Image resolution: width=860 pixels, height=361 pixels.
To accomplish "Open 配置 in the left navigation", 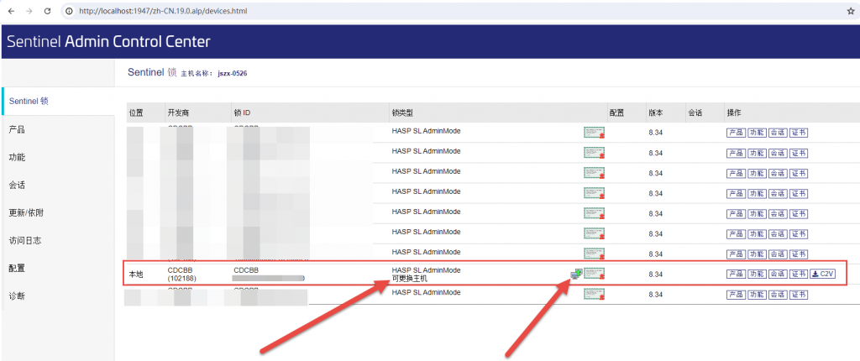I will click(x=17, y=268).
